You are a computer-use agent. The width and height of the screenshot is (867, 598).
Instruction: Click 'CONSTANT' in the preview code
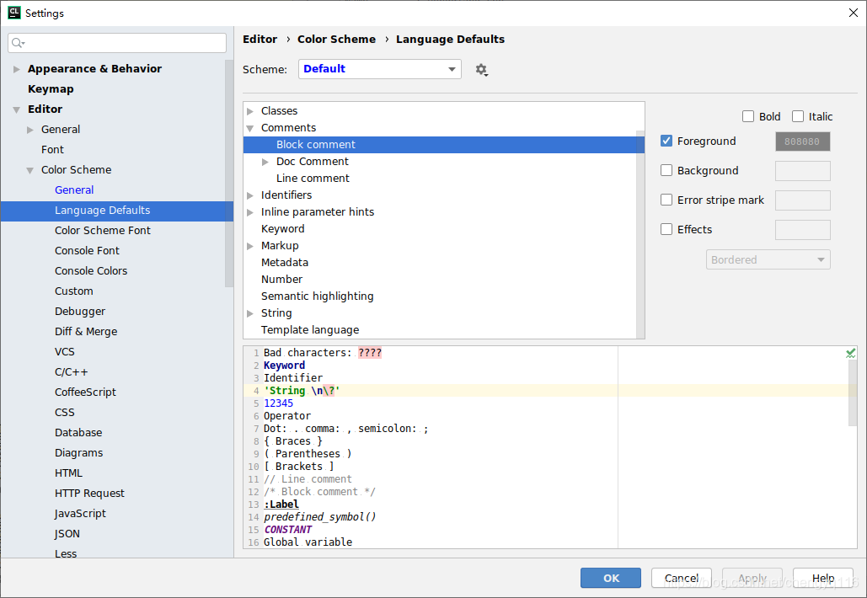[287, 530]
